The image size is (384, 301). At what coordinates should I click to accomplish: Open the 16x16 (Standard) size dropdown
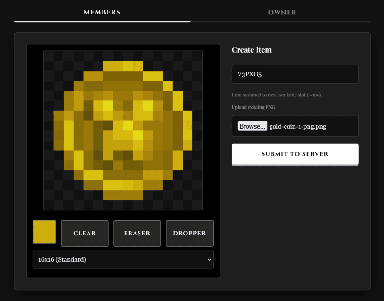123,259
